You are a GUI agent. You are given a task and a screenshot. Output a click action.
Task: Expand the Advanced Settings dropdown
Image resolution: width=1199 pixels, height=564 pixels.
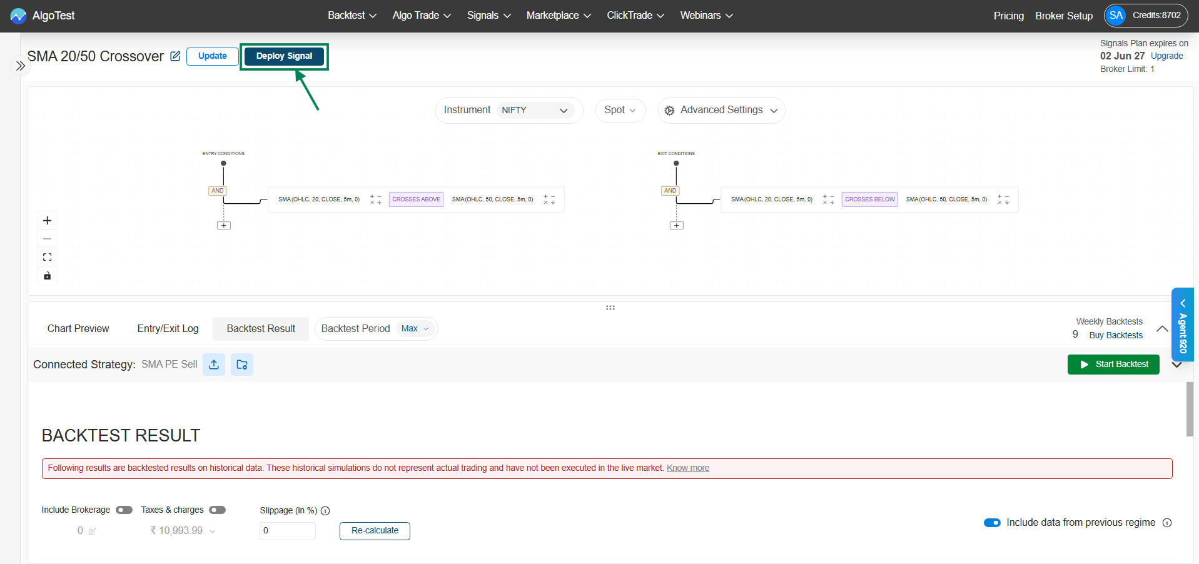pos(721,111)
